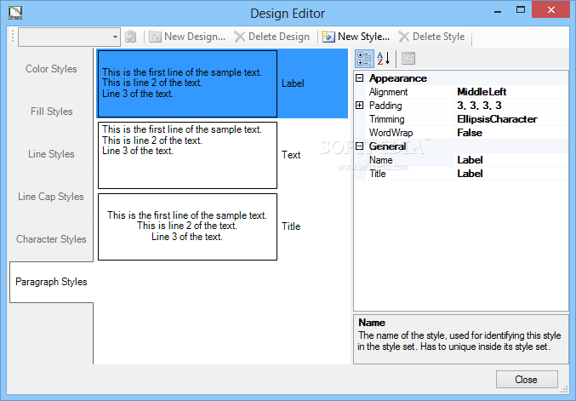This screenshot has height=401, width=576.
Task: Select the Text paragraph style preview
Action: pyautogui.click(x=187, y=155)
